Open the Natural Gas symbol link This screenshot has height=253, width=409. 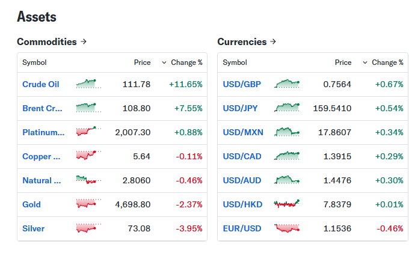[x=42, y=180]
